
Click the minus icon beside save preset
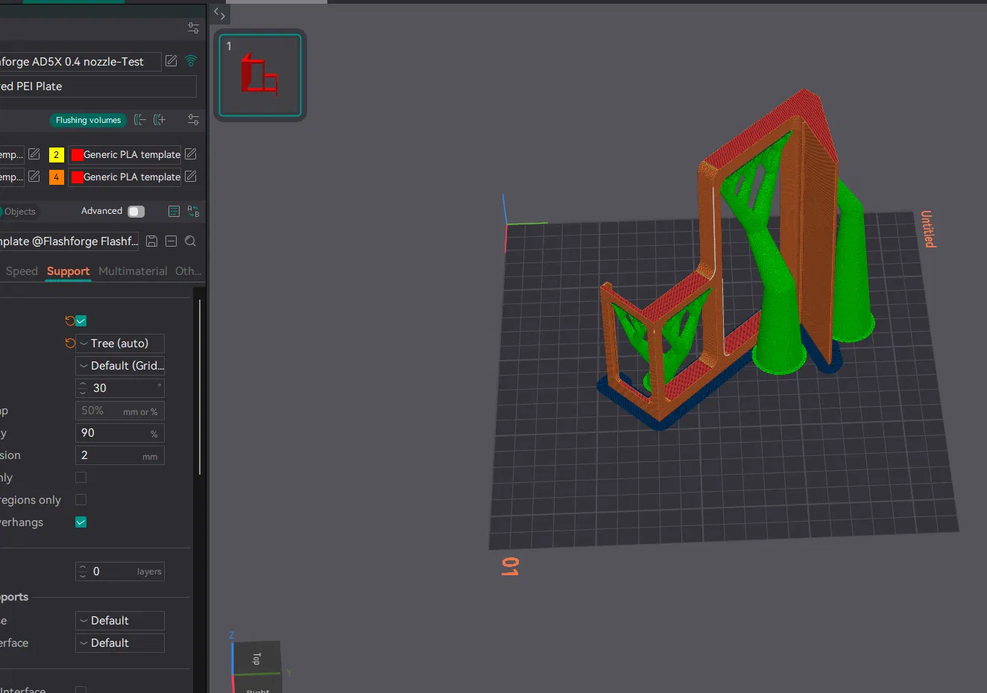coord(171,241)
